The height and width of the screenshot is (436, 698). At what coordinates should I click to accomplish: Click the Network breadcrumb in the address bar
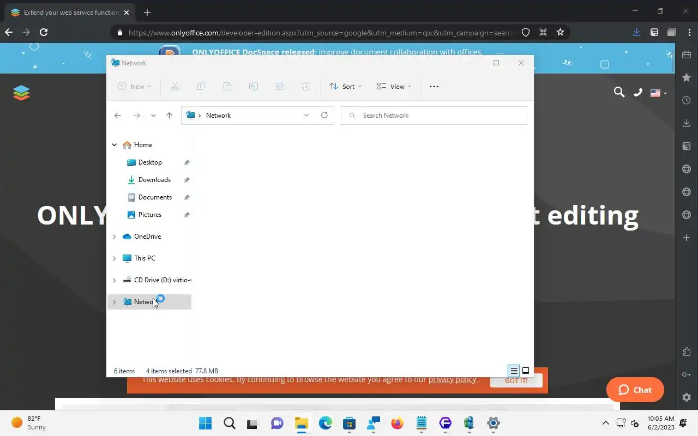pos(218,116)
